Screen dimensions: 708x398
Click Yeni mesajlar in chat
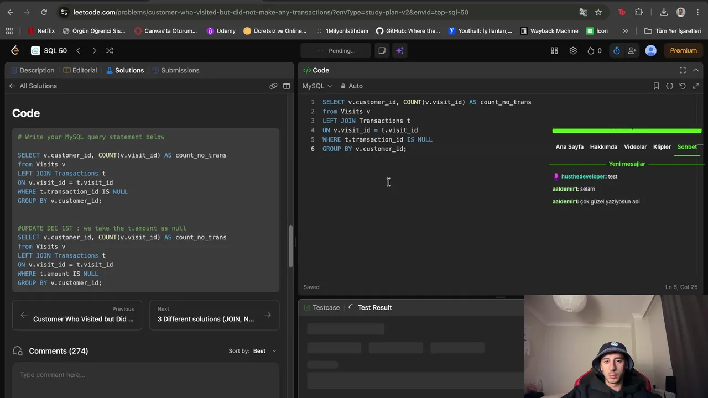tap(627, 164)
